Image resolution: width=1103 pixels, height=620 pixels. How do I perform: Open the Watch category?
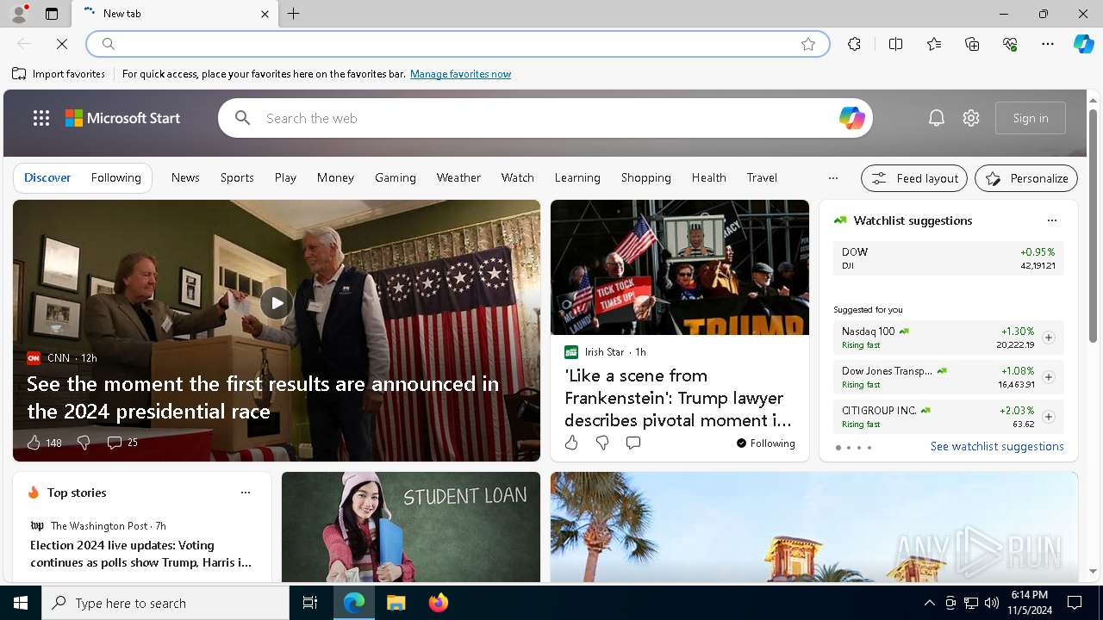coord(518,177)
